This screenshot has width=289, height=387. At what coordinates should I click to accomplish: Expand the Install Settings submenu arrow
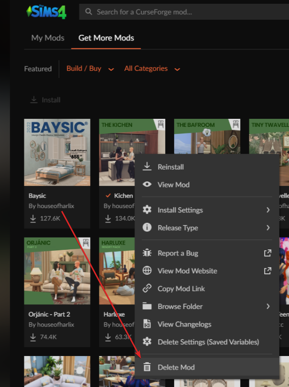pyautogui.click(x=268, y=210)
